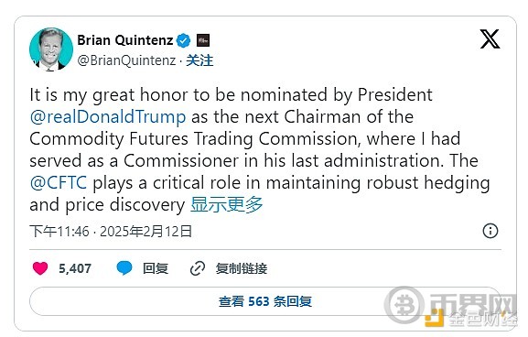
Task: Click the blue verified badge
Action: pos(183,41)
